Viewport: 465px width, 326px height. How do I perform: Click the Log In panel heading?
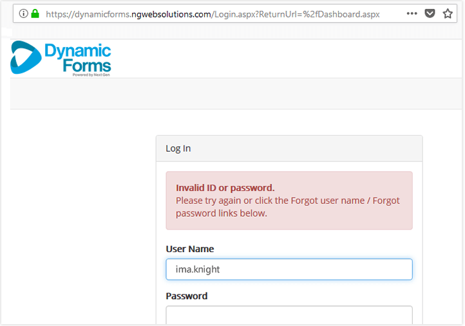[x=178, y=149]
